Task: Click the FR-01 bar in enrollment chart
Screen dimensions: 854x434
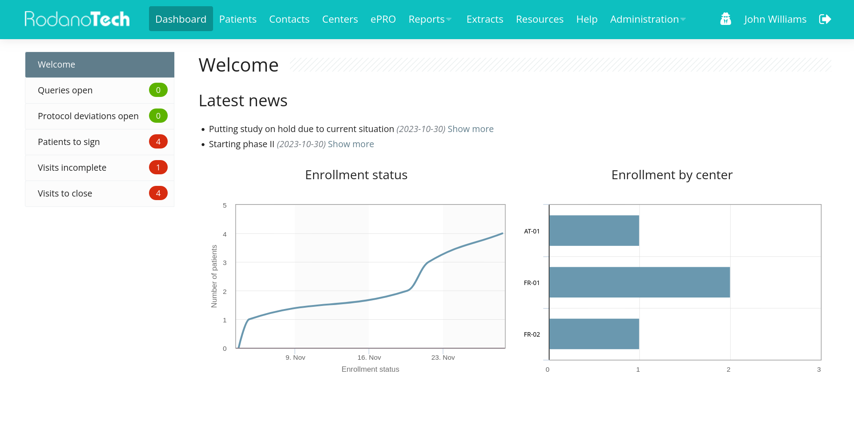Action: pos(639,282)
